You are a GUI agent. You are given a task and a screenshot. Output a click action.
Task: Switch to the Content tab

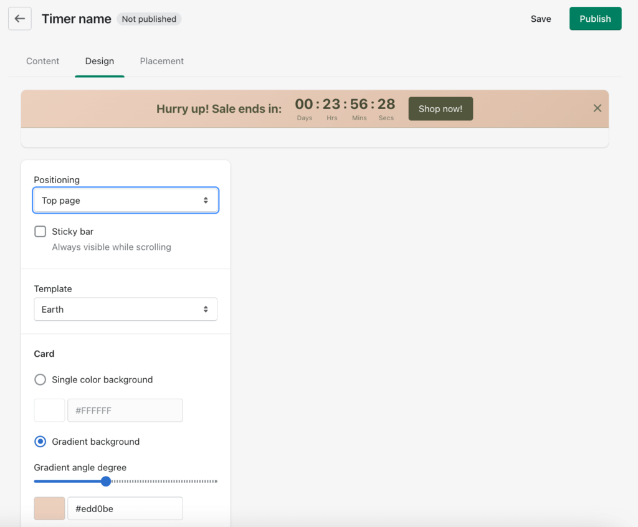tap(42, 61)
